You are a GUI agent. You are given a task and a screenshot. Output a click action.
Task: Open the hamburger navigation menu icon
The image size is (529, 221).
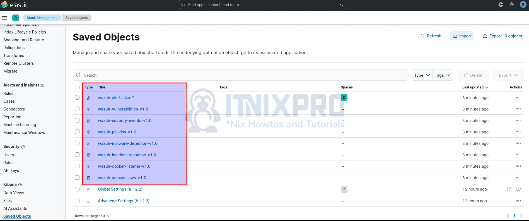(4, 18)
